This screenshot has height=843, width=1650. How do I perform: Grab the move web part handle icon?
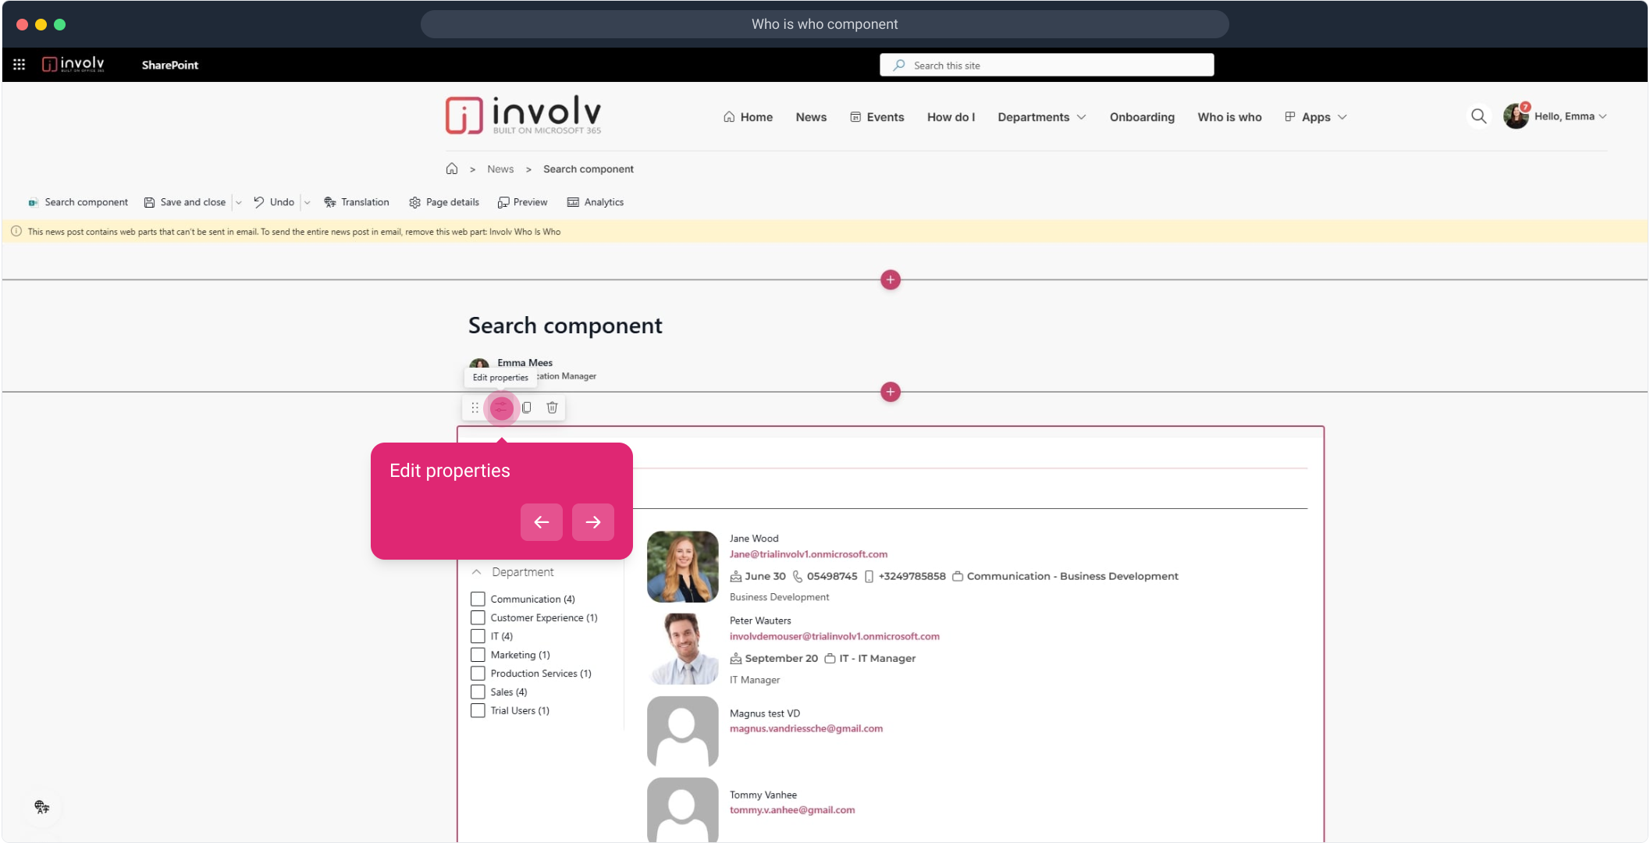[x=475, y=407]
